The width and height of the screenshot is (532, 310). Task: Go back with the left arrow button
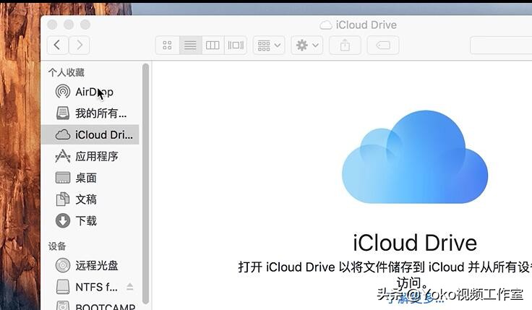pos(57,45)
